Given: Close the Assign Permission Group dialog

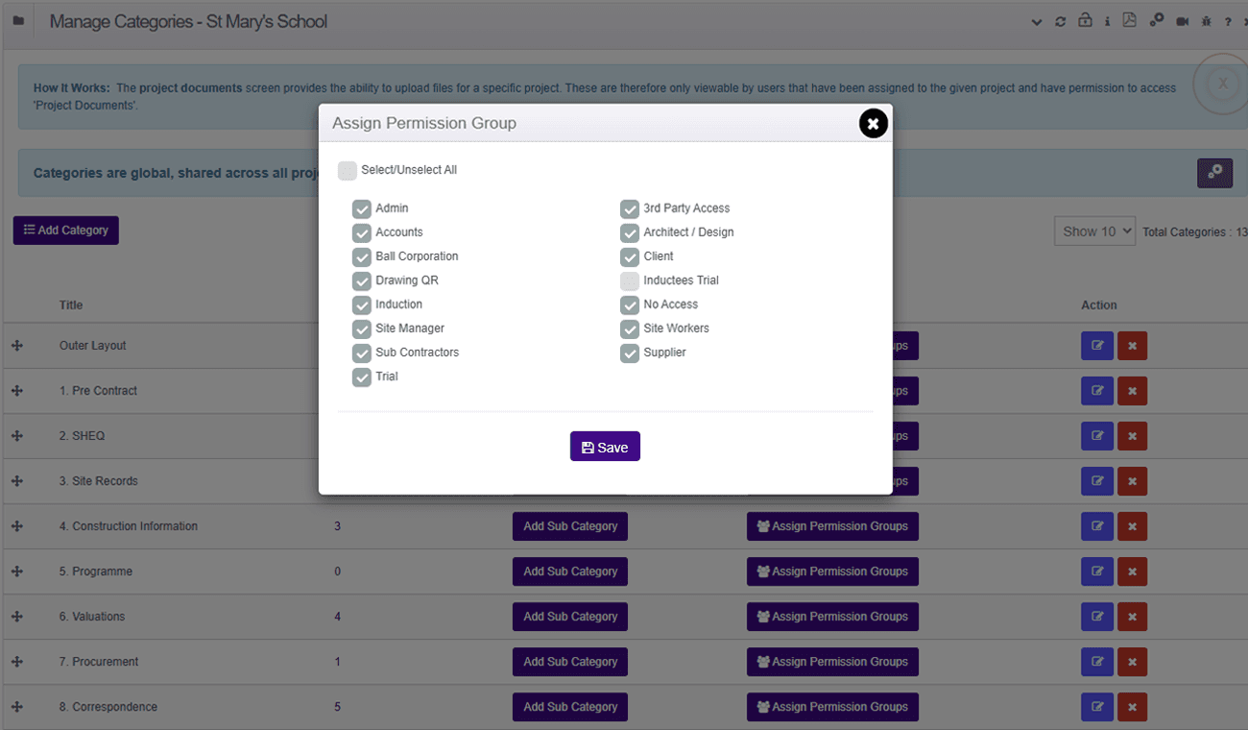Looking at the screenshot, I should coord(873,124).
